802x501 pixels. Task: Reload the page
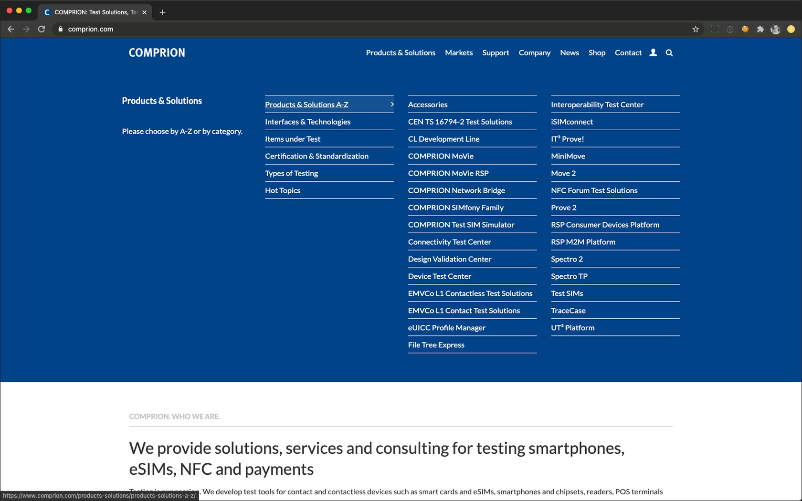click(42, 29)
